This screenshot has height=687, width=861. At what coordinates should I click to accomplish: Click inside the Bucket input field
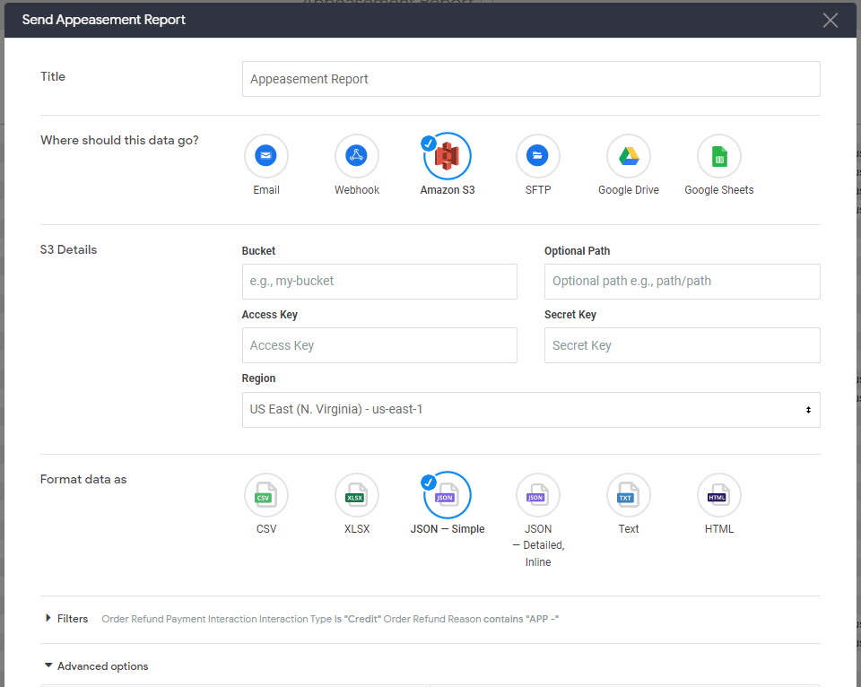click(378, 281)
